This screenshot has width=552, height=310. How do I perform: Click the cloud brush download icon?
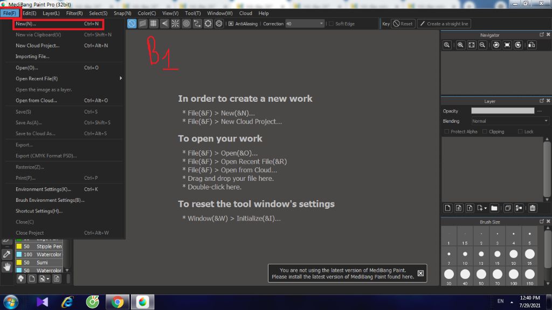coord(21,279)
